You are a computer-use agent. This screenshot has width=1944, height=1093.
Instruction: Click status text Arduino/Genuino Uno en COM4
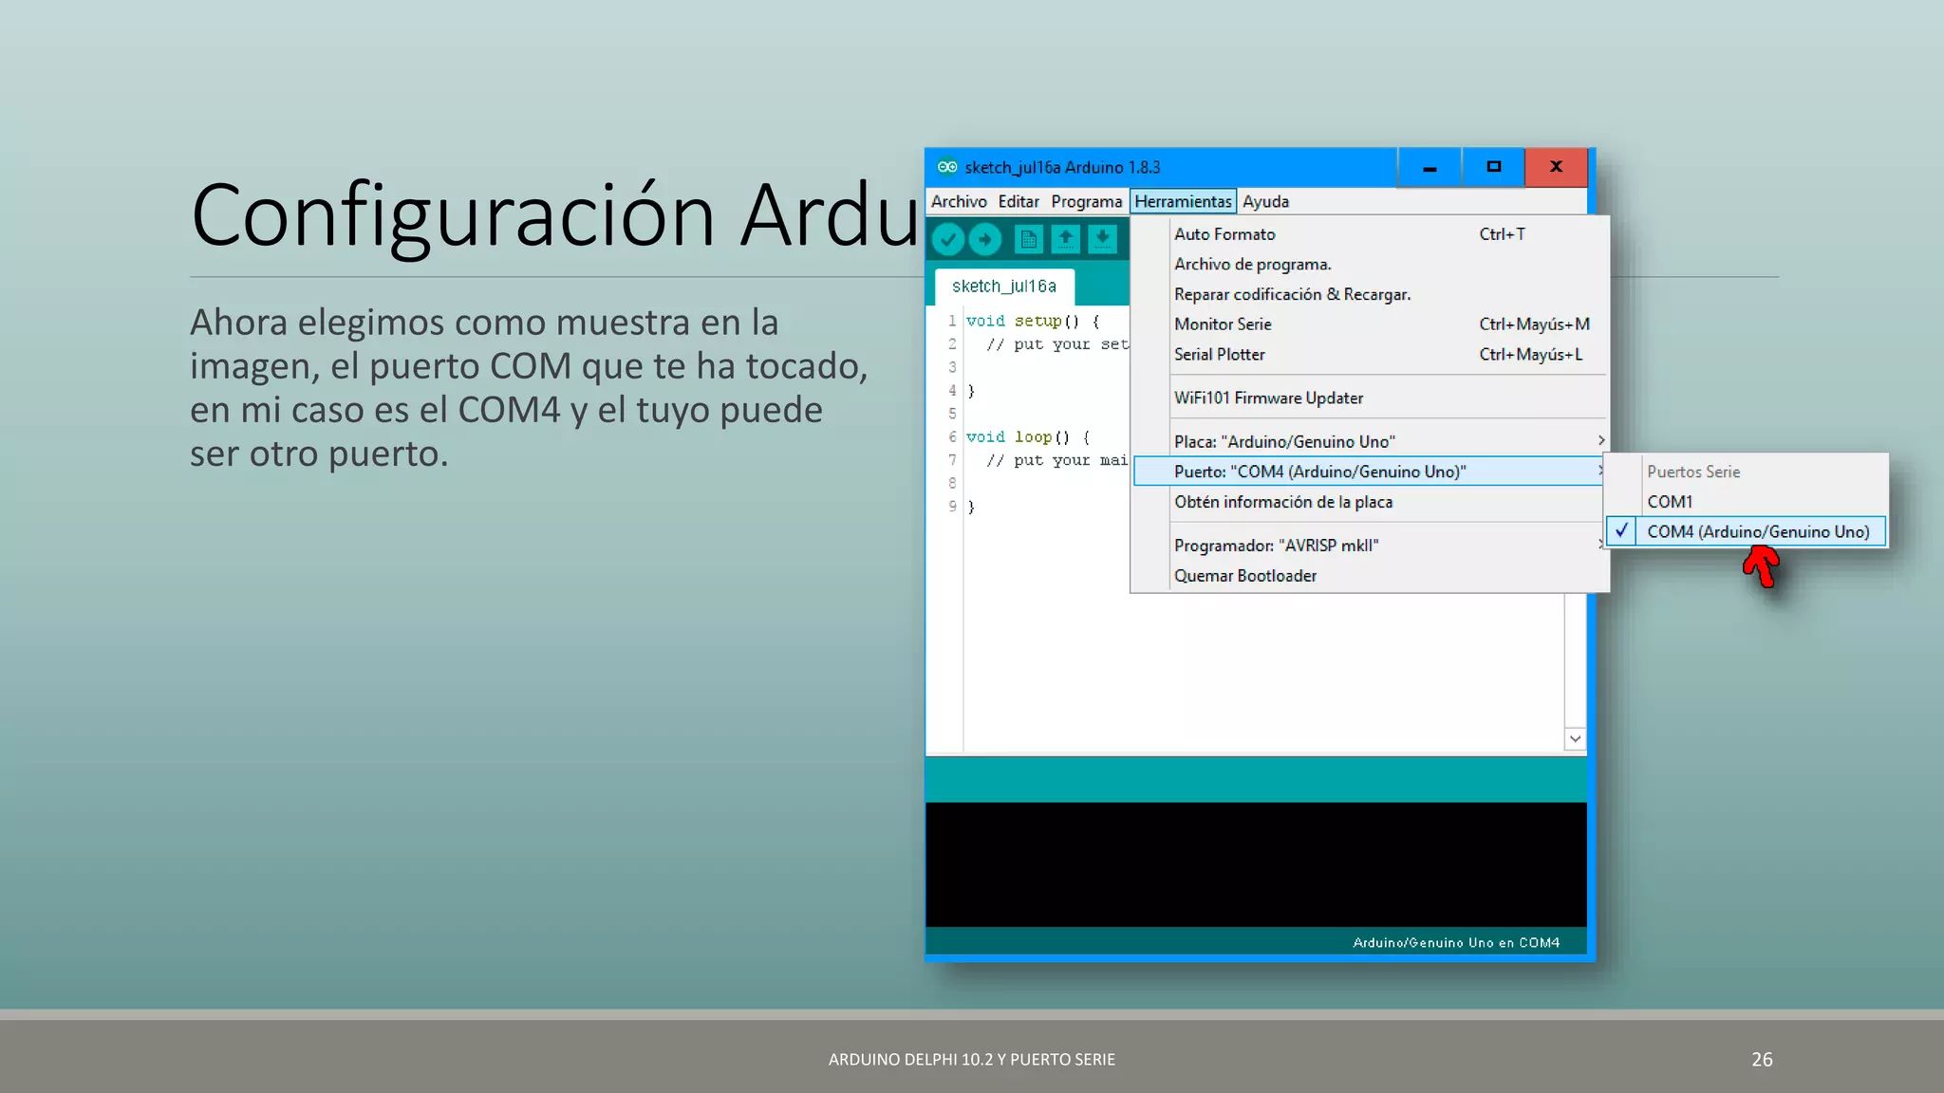(x=1456, y=943)
